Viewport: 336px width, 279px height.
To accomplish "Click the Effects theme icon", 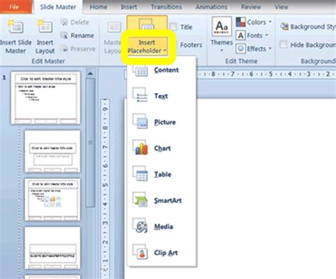I will pos(240,48).
